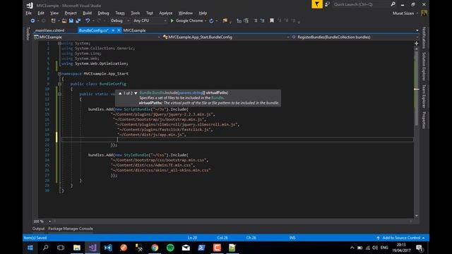Screen dimensions: 452x254
Task: Click the Navigate Backward arrow icon
Action: 32,20
